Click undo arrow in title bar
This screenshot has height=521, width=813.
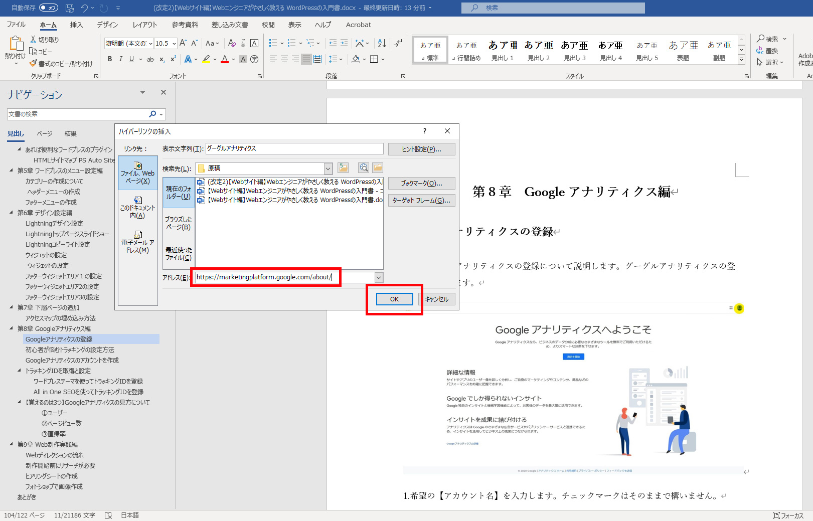pyautogui.click(x=84, y=8)
